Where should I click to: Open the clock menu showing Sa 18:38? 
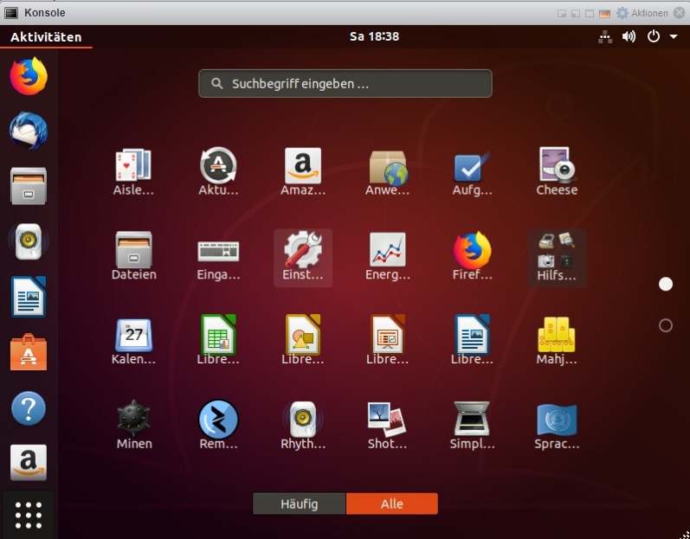tap(375, 36)
